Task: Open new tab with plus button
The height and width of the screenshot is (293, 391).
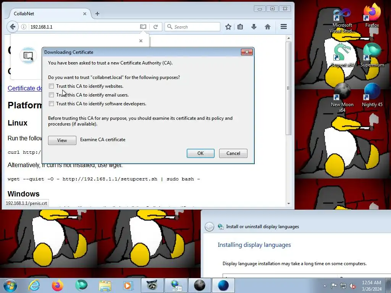Action: click(97, 14)
